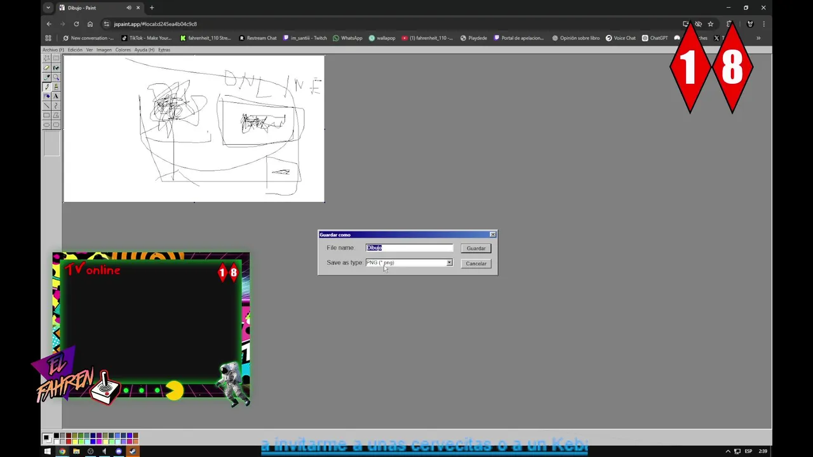Open Chrome from the taskbar
Viewport: 813px width, 457px height.
pos(62,451)
